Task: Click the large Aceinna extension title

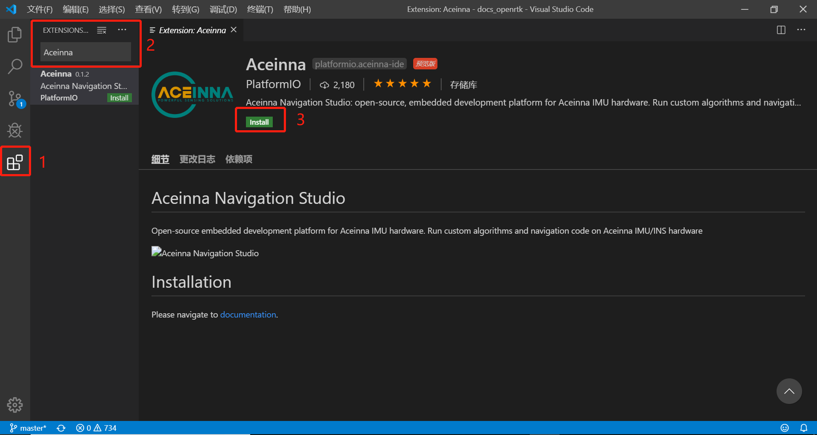Action: tap(276, 64)
